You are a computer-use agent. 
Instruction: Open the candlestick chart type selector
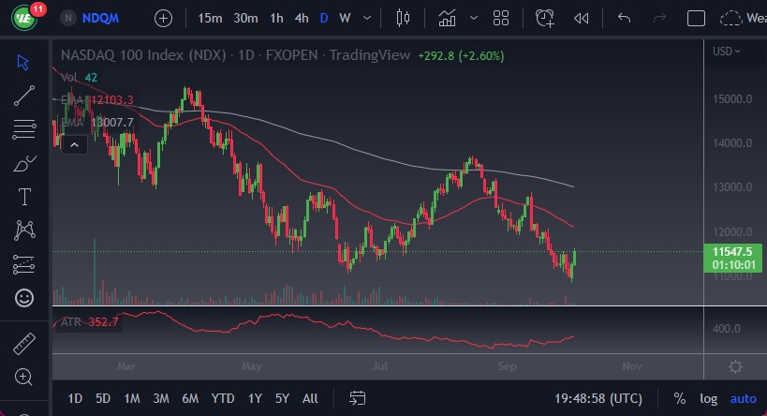[x=403, y=19]
